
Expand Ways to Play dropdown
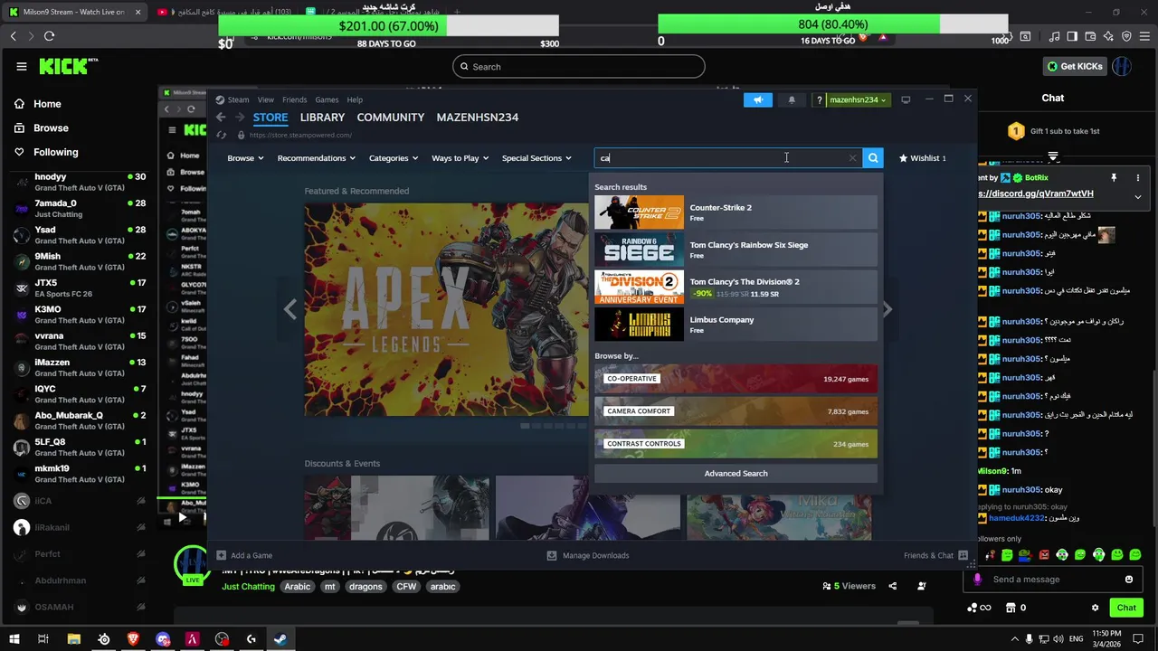(x=460, y=158)
